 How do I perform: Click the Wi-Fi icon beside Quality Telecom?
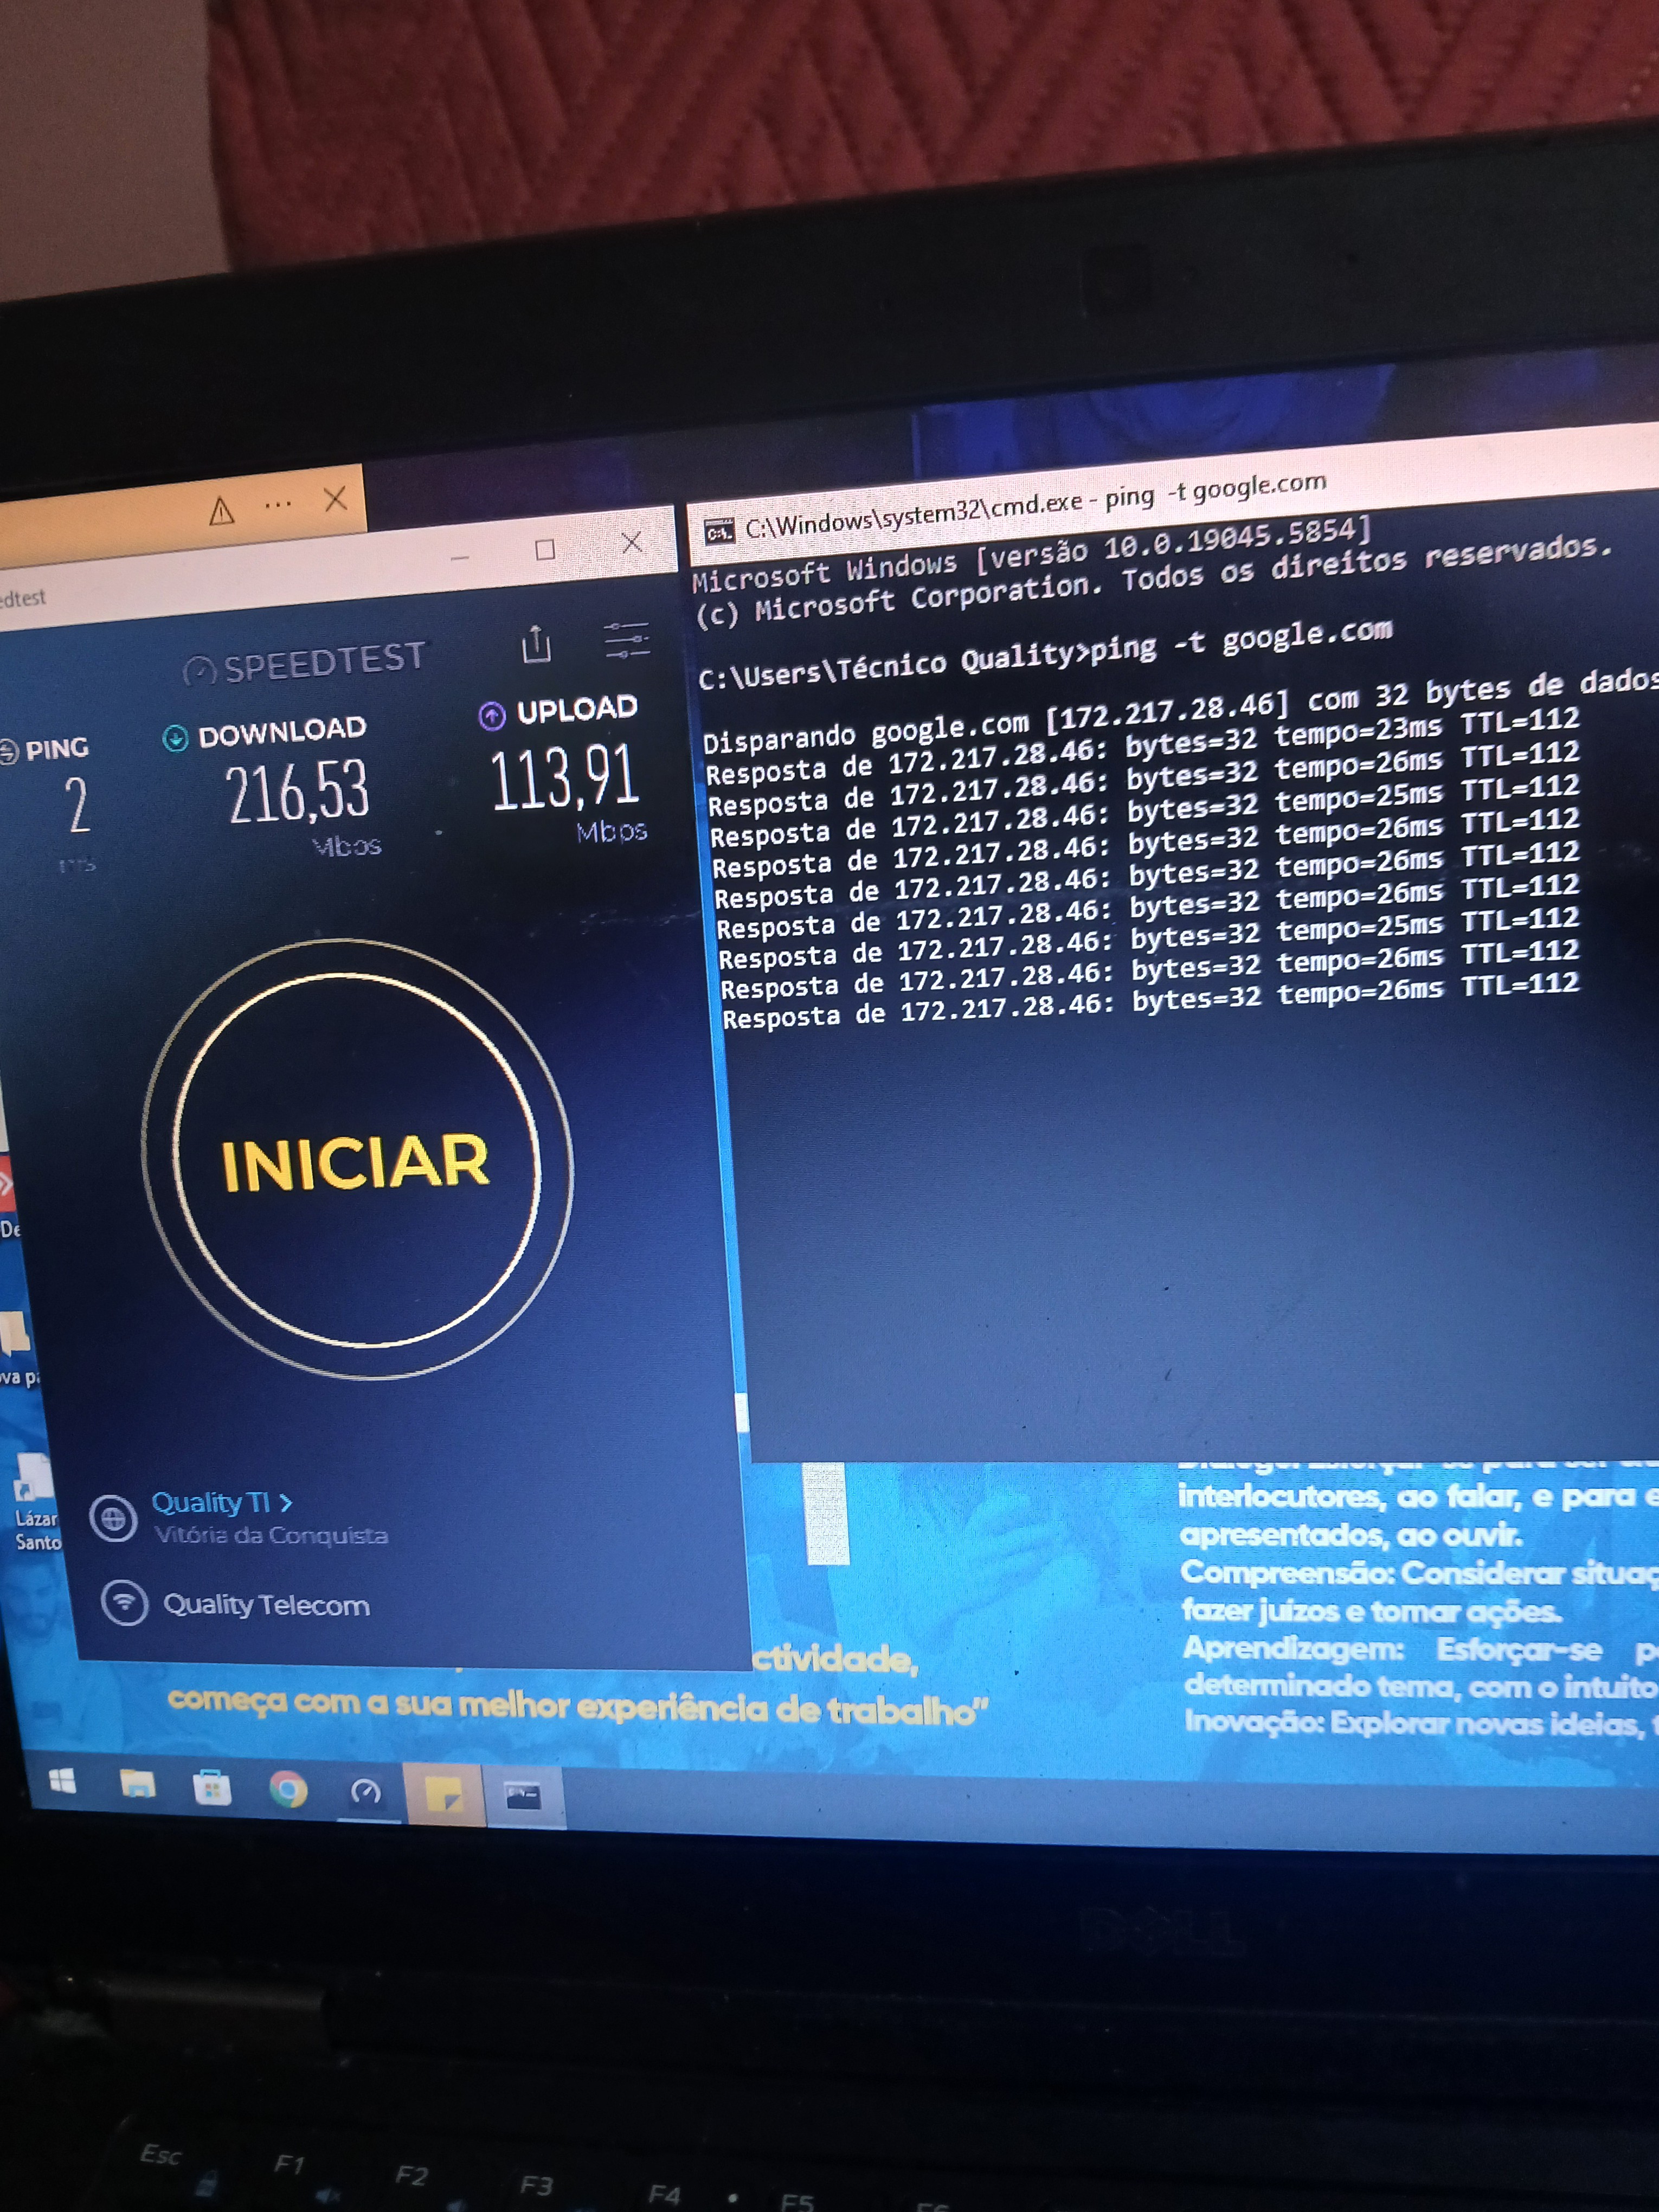click(125, 1602)
